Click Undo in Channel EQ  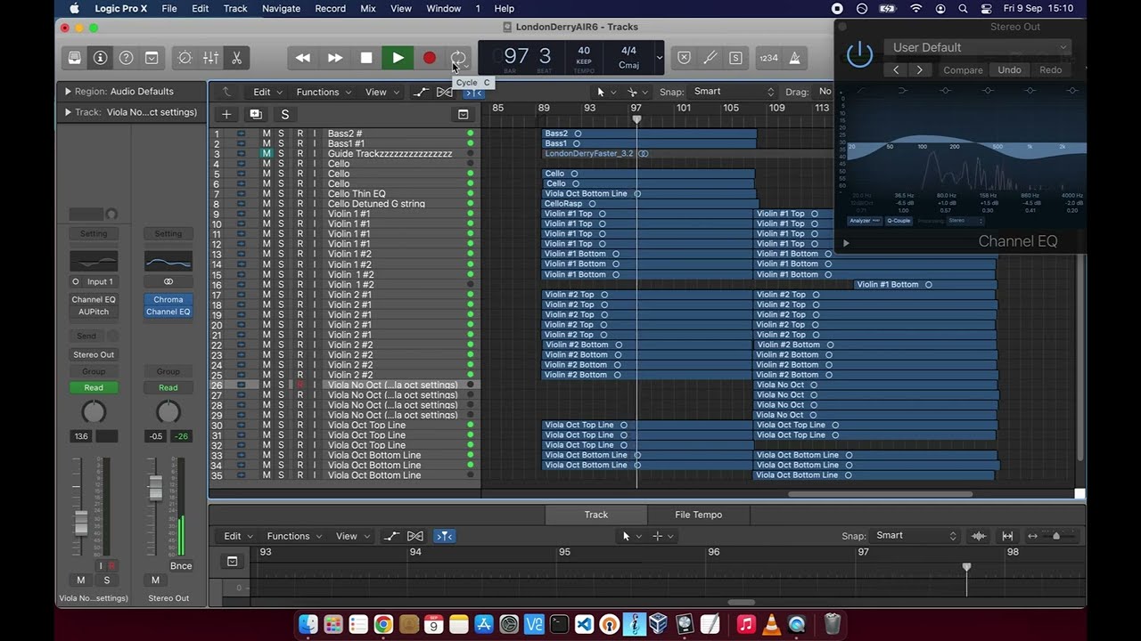(x=1009, y=69)
